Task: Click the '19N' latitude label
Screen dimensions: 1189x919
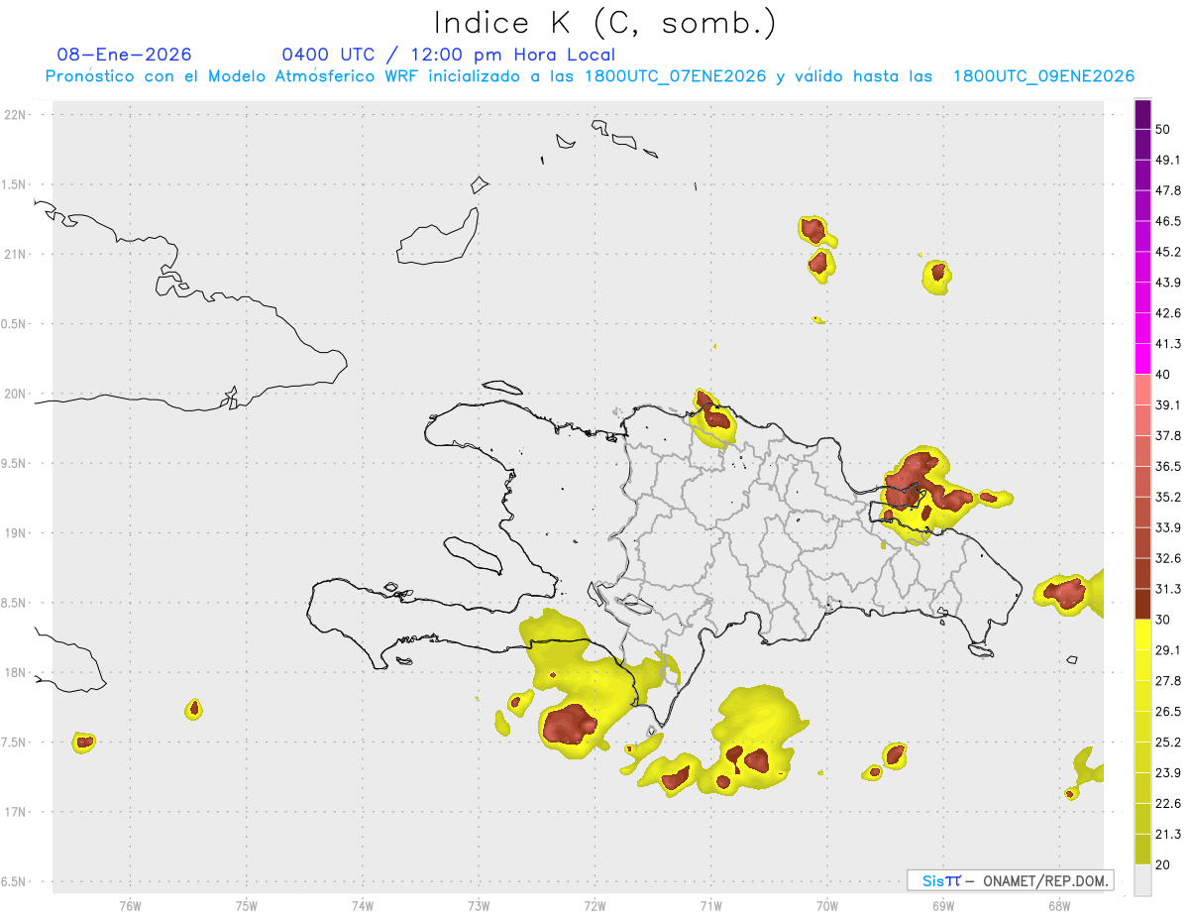Action: coord(17,532)
